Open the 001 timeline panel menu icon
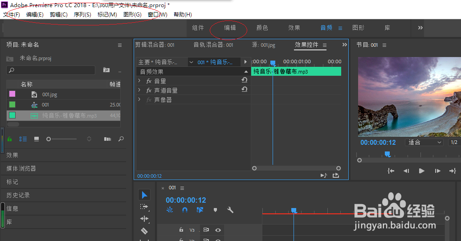Screen dimensions: 461x241 point(182,188)
